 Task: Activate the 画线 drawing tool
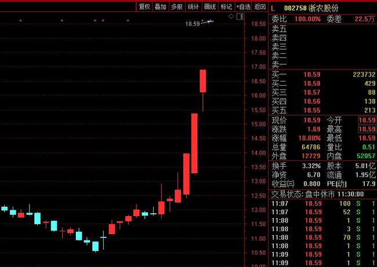coord(210,7)
